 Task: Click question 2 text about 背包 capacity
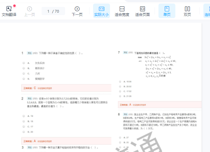67,102
